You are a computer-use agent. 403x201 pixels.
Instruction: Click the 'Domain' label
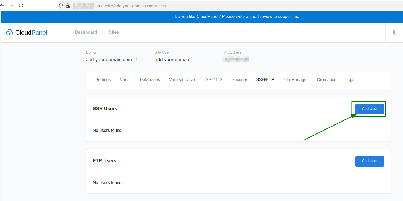(92, 52)
